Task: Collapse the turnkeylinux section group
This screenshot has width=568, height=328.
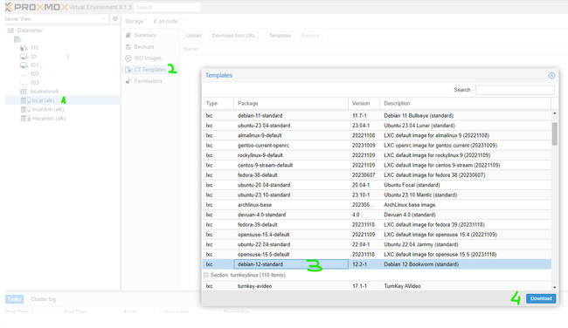Action: [205, 275]
